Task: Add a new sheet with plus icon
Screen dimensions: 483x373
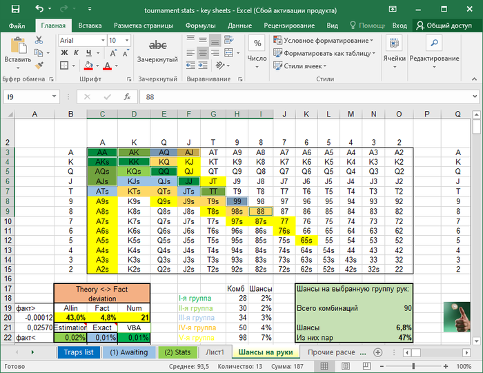Action: (x=377, y=352)
